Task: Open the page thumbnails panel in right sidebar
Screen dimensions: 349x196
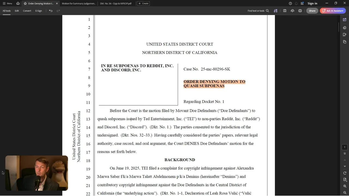Action: pyautogui.click(x=345, y=42)
